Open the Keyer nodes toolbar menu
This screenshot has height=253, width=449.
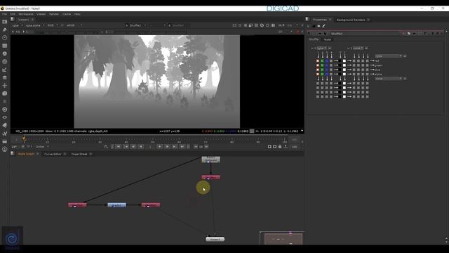[x=5, y=70]
